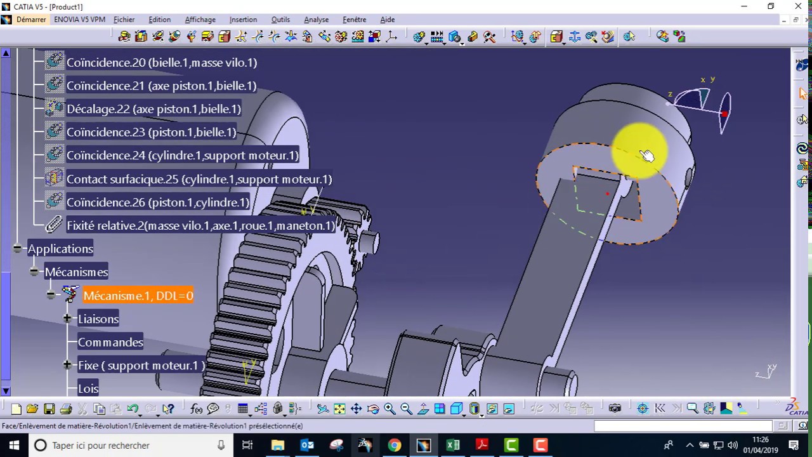812x457 pixels.
Task: Click the Design Table icon
Action: tap(243, 409)
